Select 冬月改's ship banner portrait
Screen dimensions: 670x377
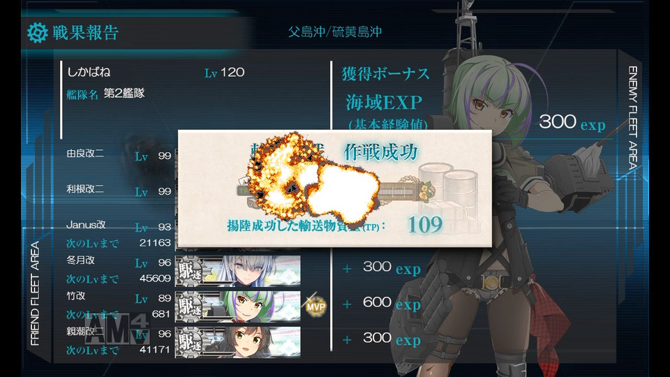tap(237, 271)
